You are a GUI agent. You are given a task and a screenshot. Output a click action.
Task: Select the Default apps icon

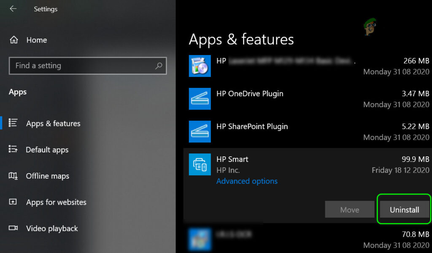tap(13, 149)
